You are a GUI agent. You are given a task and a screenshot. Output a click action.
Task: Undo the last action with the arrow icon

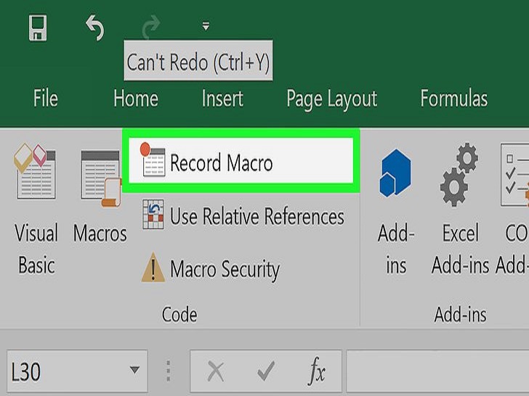95,28
